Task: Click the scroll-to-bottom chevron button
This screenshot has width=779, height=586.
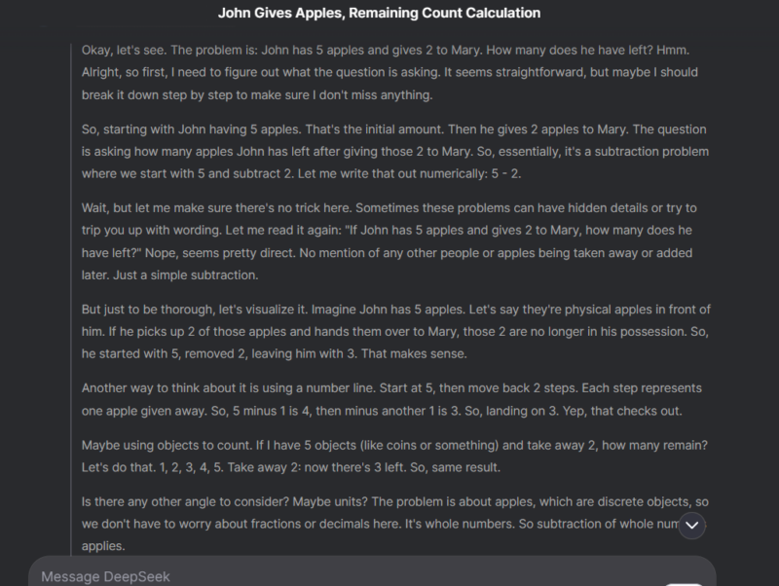Action: point(691,526)
